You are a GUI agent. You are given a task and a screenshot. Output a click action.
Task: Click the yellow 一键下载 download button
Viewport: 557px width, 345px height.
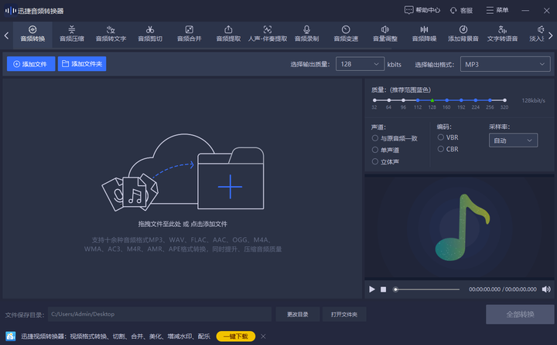pyautogui.click(x=236, y=337)
